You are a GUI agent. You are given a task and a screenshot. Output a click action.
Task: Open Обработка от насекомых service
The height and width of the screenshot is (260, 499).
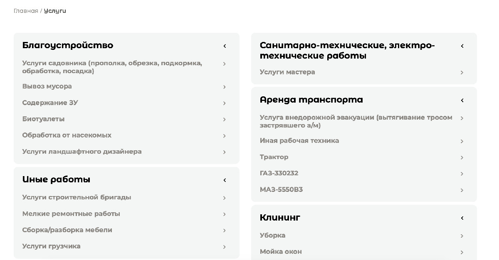click(67, 135)
